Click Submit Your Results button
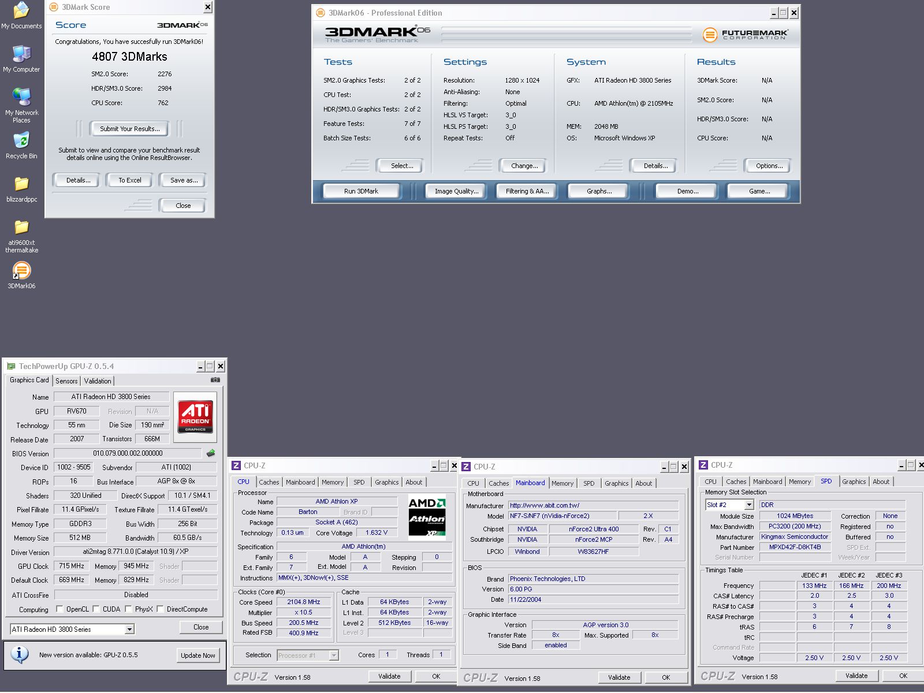This screenshot has width=924, height=693. (130, 129)
